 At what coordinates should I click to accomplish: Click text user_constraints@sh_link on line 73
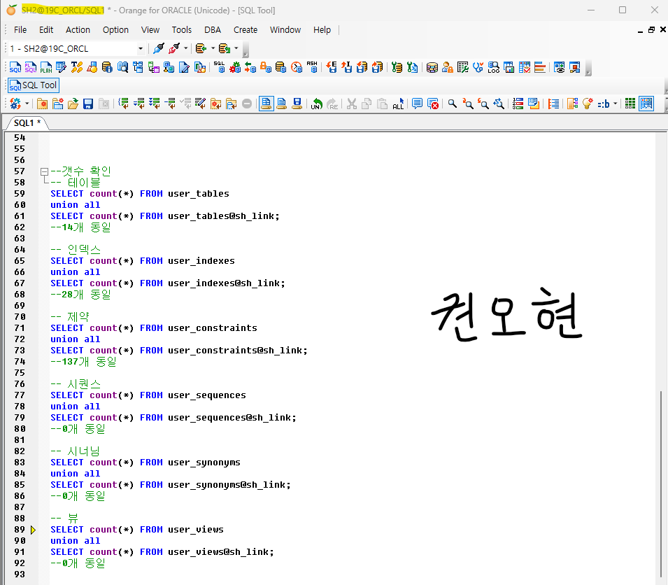click(x=235, y=351)
